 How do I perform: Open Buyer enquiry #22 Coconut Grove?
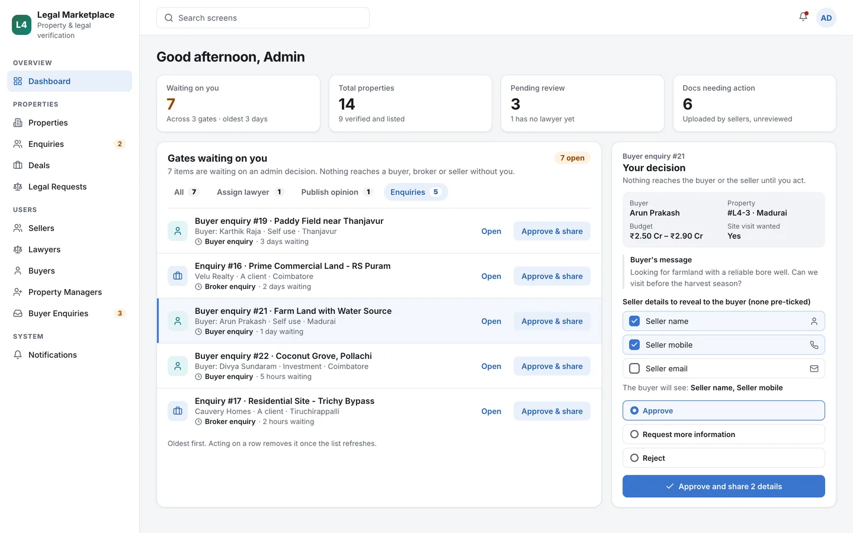click(491, 366)
